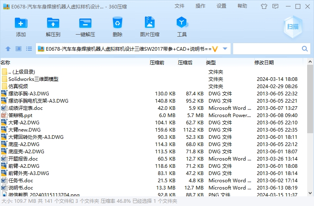Open the 工具 (Tools) icon

point(182,22)
